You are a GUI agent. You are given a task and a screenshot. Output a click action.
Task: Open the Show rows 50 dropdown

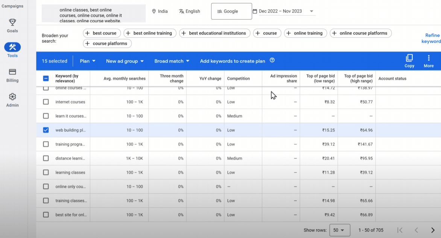pos(339,230)
